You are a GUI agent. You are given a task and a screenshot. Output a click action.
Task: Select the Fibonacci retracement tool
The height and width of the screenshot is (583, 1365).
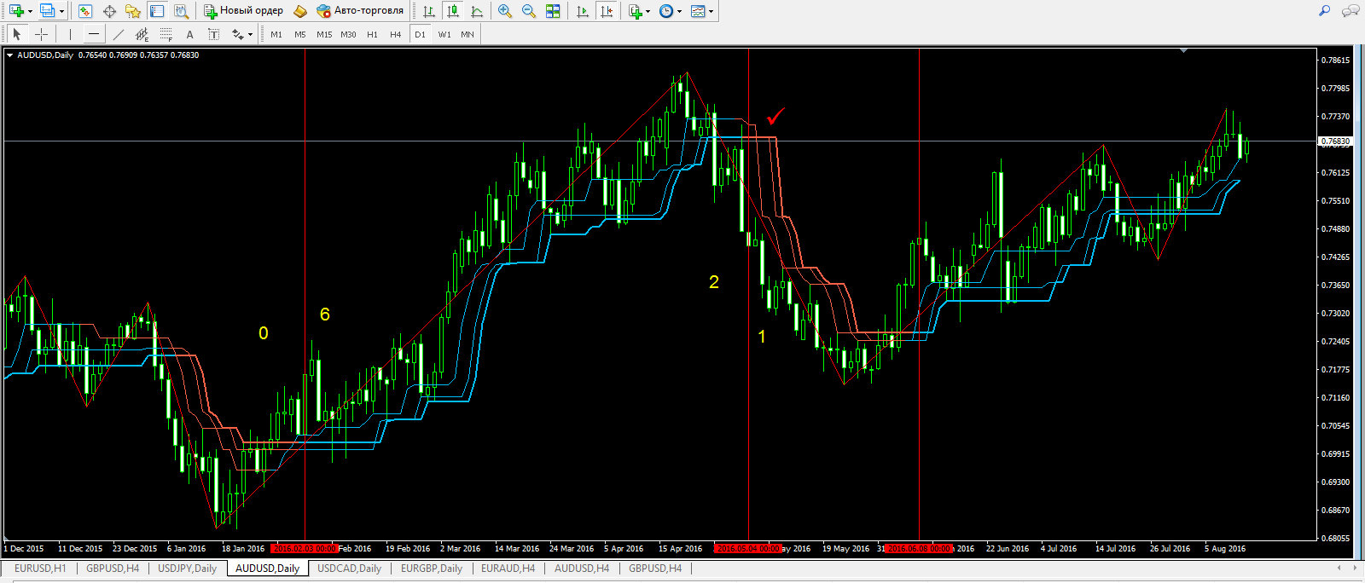click(x=166, y=34)
